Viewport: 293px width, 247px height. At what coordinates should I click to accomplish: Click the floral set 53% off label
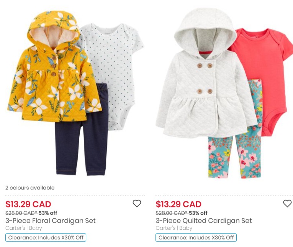pyautogui.click(x=48, y=213)
